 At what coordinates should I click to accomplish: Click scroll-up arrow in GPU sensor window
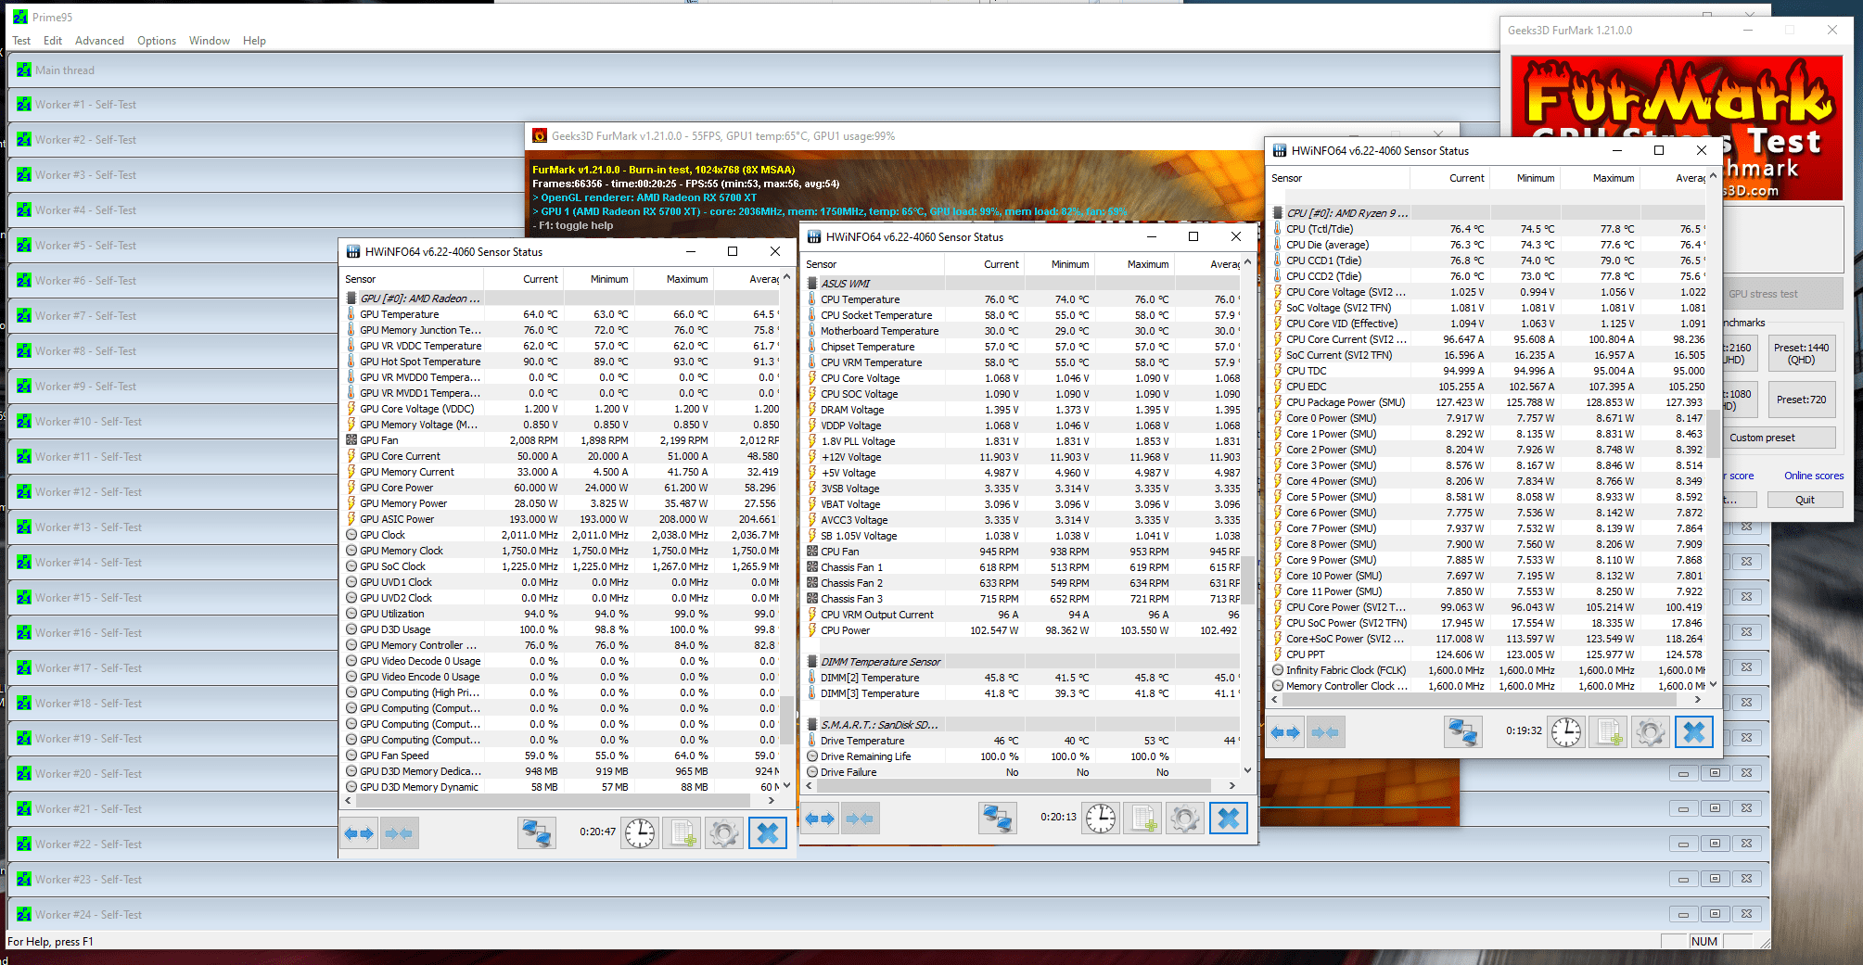tap(787, 276)
